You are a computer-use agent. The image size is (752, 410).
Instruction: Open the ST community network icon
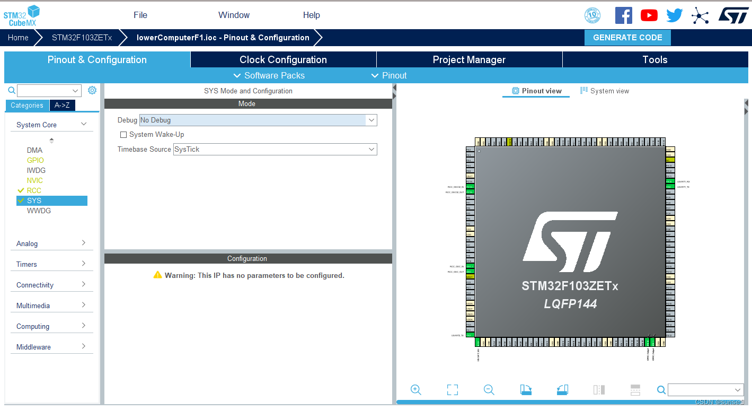click(700, 15)
